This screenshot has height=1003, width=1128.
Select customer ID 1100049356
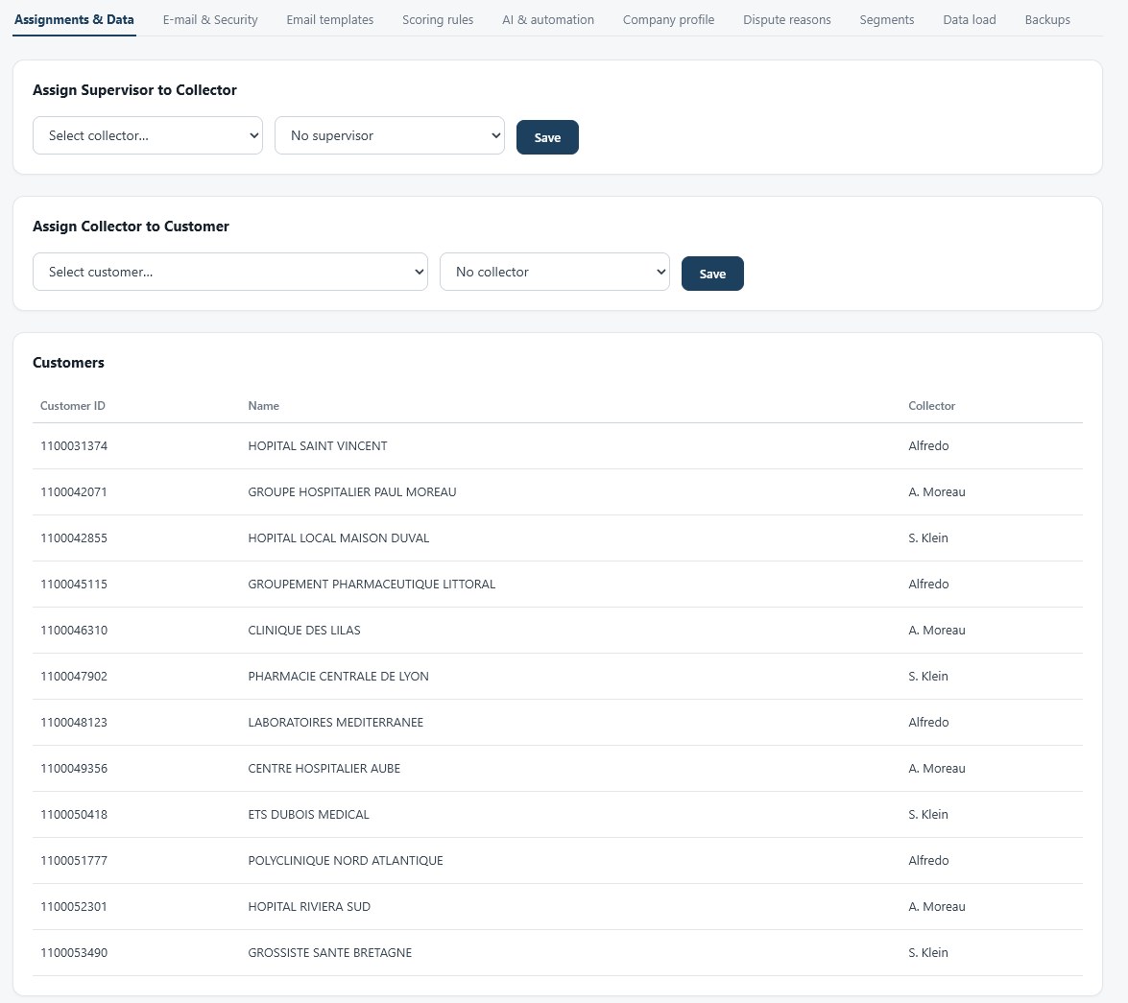click(74, 768)
